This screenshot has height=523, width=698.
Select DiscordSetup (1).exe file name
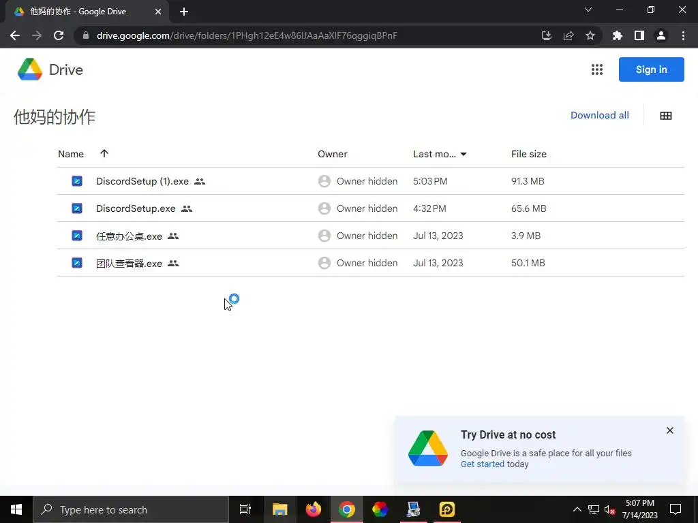(142, 181)
